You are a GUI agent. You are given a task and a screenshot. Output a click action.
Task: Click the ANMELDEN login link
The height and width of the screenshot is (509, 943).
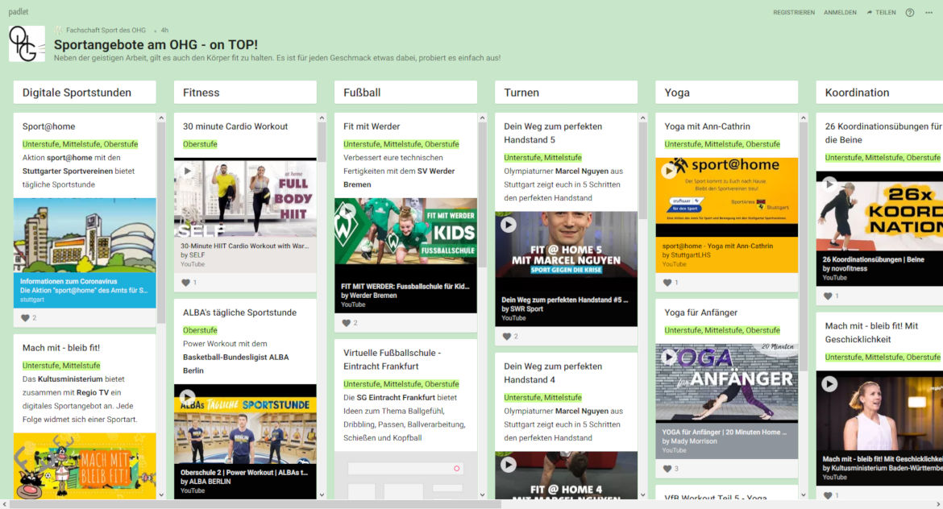pos(840,13)
